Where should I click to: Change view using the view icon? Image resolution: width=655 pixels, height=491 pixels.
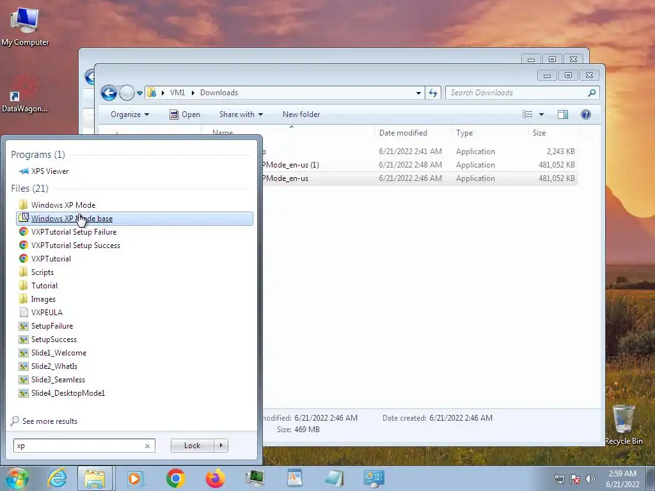pyautogui.click(x=528, y=114)
